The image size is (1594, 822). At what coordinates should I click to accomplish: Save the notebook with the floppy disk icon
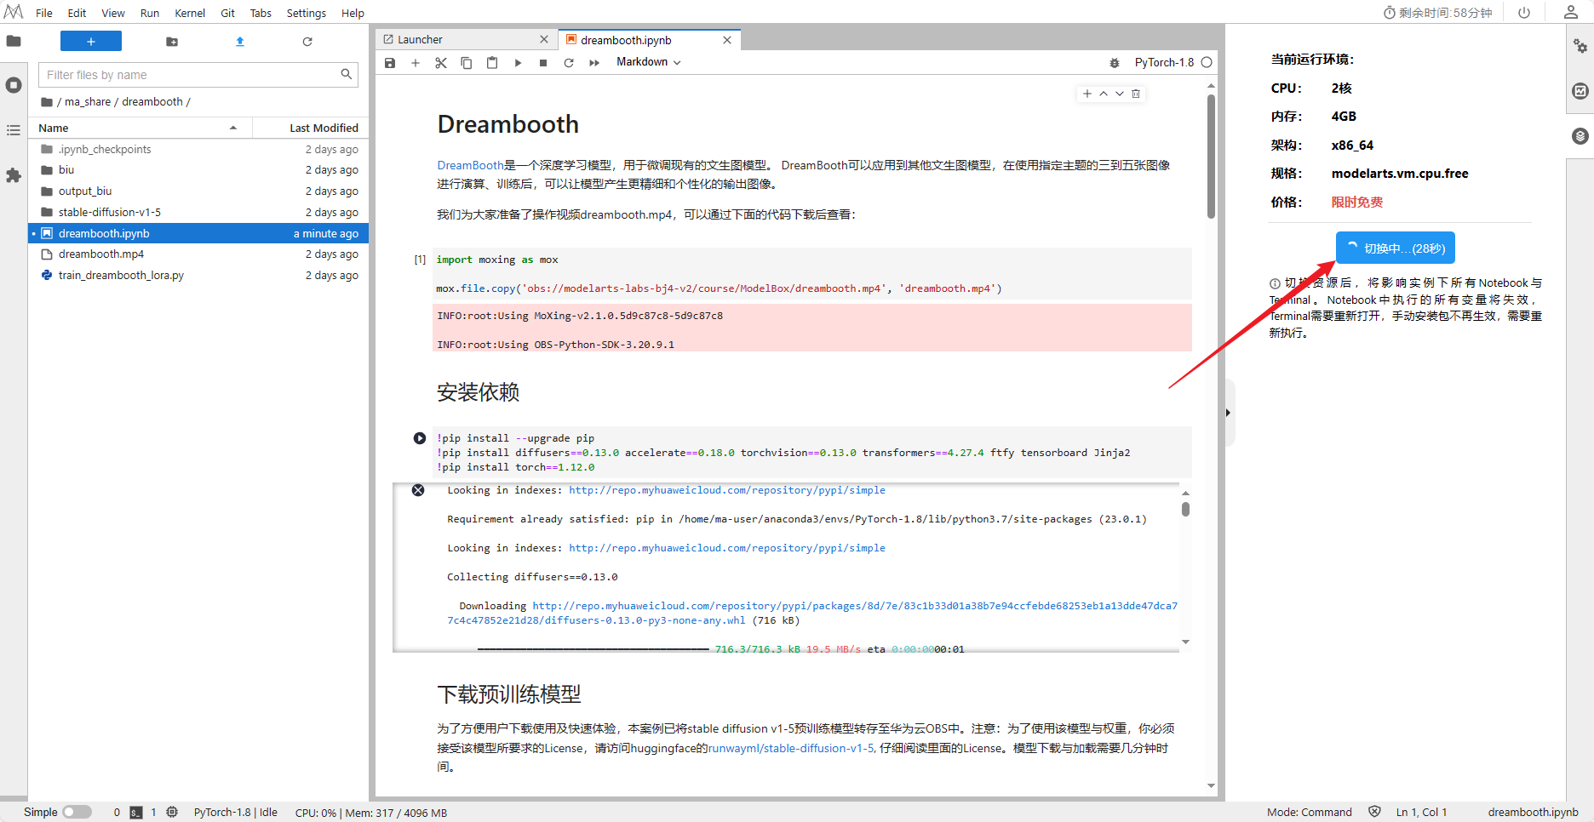[x=390, y=63]
